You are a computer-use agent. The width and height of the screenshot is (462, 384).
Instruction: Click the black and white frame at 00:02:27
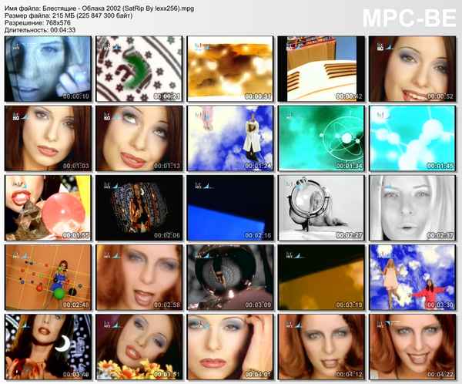click(x=322, y=207)
